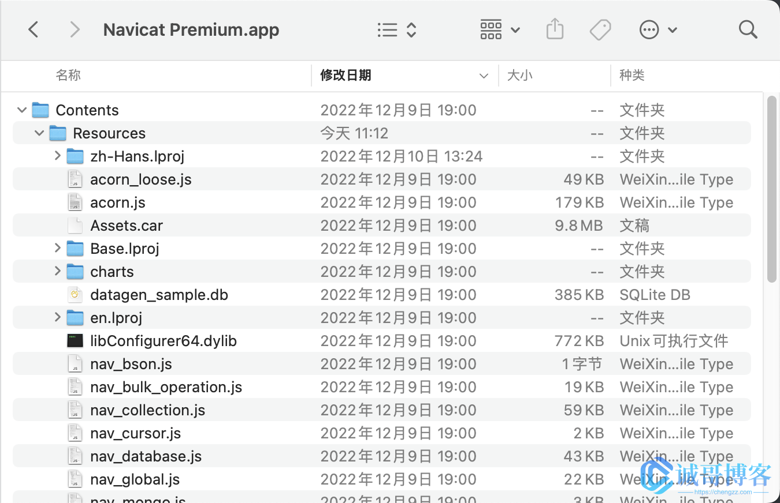Click the Unix可执行文件 kind cell
This screenshot has height=503, width=780.
[674, 341]
